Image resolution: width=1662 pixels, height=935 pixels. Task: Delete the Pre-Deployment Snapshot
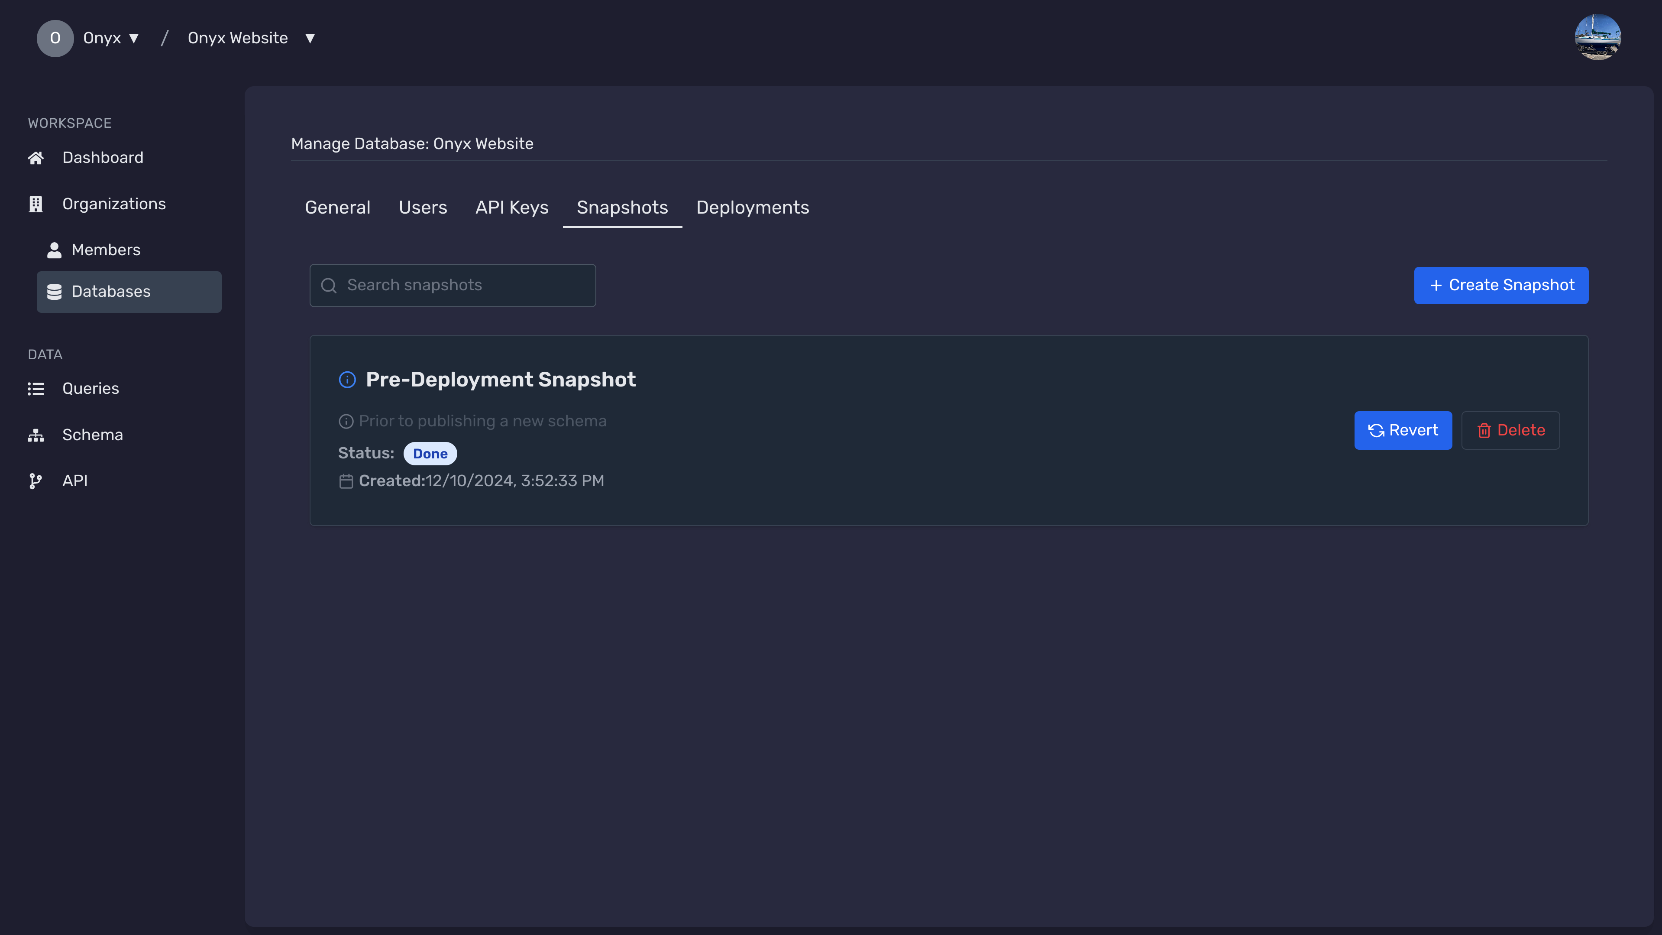point(1510,430)
